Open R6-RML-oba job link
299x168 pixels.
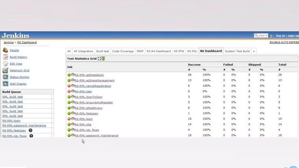pyautogui.click(x=83, y=125)
